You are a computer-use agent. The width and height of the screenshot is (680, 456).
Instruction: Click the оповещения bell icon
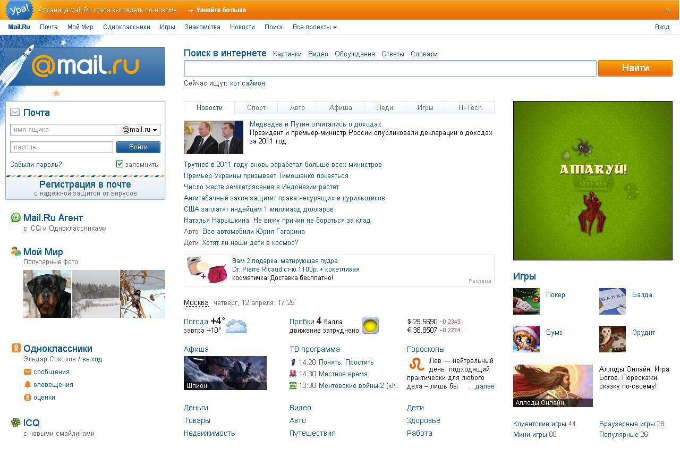coord(28,385)
